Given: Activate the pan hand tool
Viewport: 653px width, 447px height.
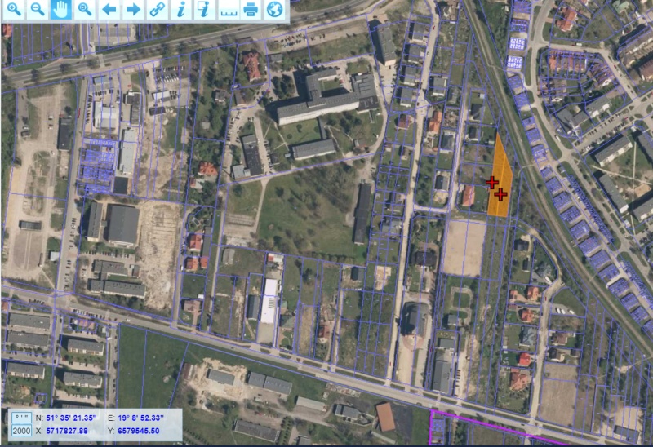Looking at the screenshot, I should click(x=61, y=9).
